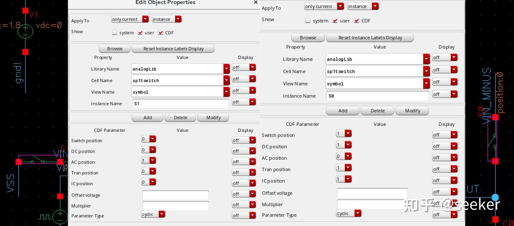514x226 pixels.
Task: Click the pulse source symbol at bottom left
Action: [60, 216]
